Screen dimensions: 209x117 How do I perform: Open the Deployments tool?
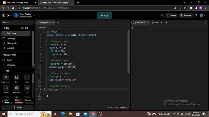point(6,79)
